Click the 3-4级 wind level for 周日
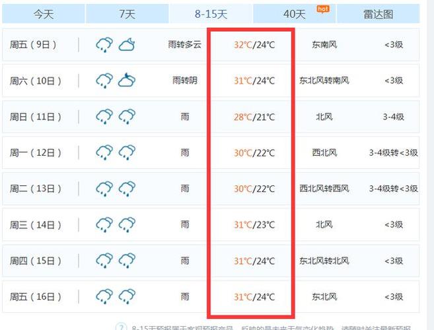 393,117
